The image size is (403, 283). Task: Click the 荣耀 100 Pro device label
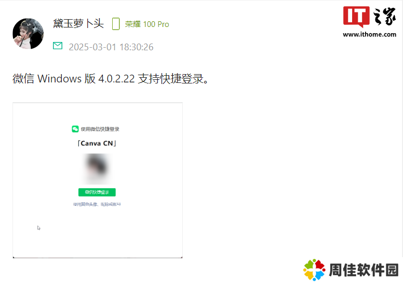tap(147, 24)
